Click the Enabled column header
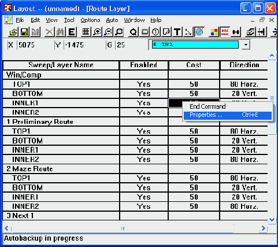 point(144,65)
